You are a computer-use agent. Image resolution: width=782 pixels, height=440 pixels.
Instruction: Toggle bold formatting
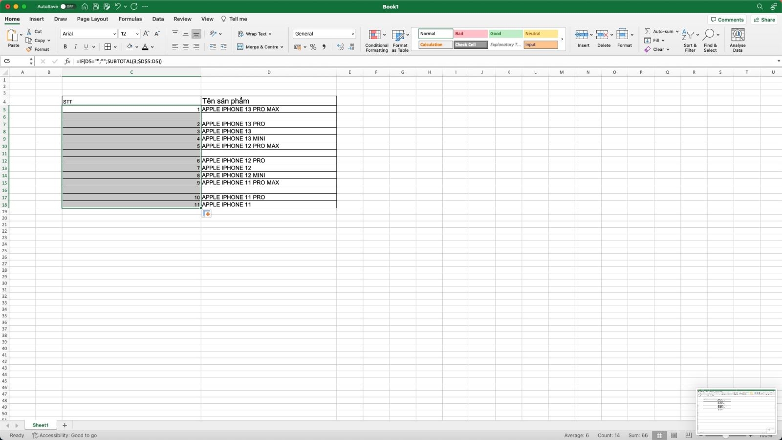pyautogui.click(x=65, y=46)
